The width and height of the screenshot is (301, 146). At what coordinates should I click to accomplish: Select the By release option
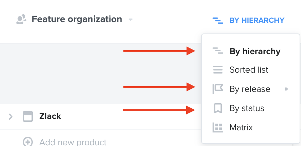[250, 89]
